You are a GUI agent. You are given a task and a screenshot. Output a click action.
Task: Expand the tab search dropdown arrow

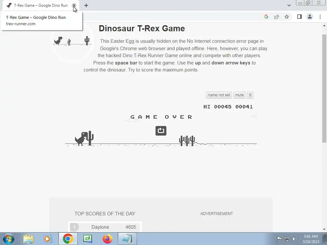pyautogui.click(x=289, y=5)
